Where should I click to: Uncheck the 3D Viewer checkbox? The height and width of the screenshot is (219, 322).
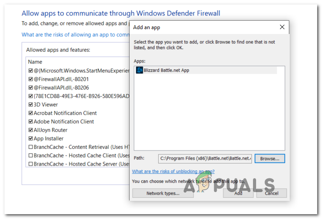tap(31, 105)
